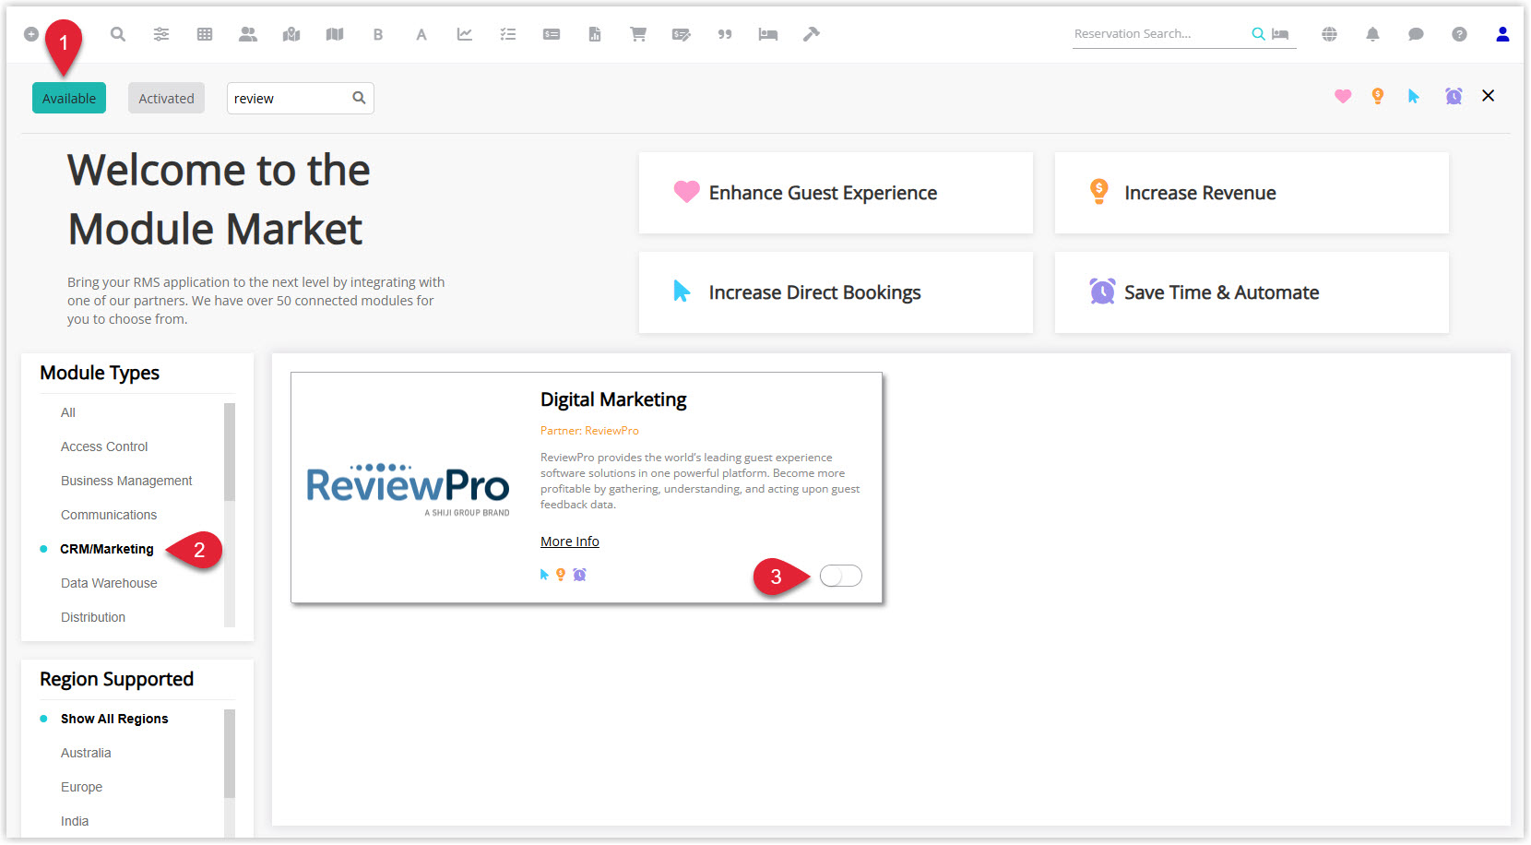The height and width of the screenshot is (845, 1531).
Task: Open the magnifier search icon in toolbar
Action: [118, 34]
